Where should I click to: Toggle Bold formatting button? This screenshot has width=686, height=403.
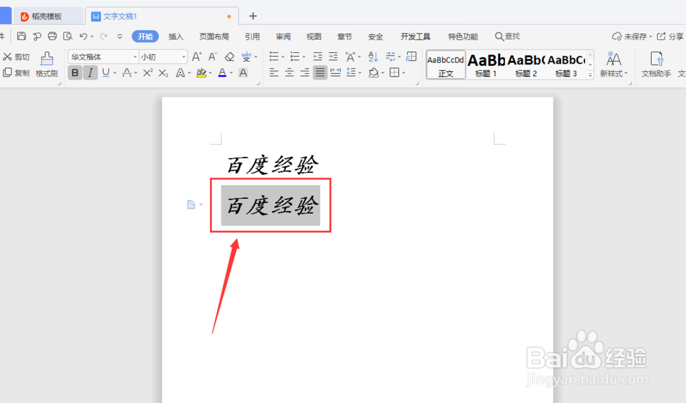pyautogui.click(x=75, y=73)
